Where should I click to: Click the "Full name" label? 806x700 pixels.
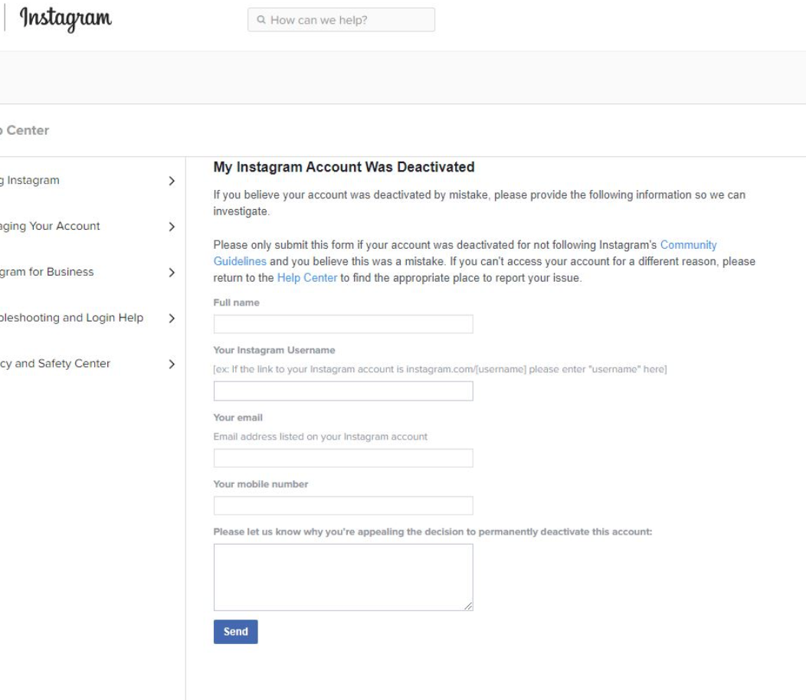point(237,303)
